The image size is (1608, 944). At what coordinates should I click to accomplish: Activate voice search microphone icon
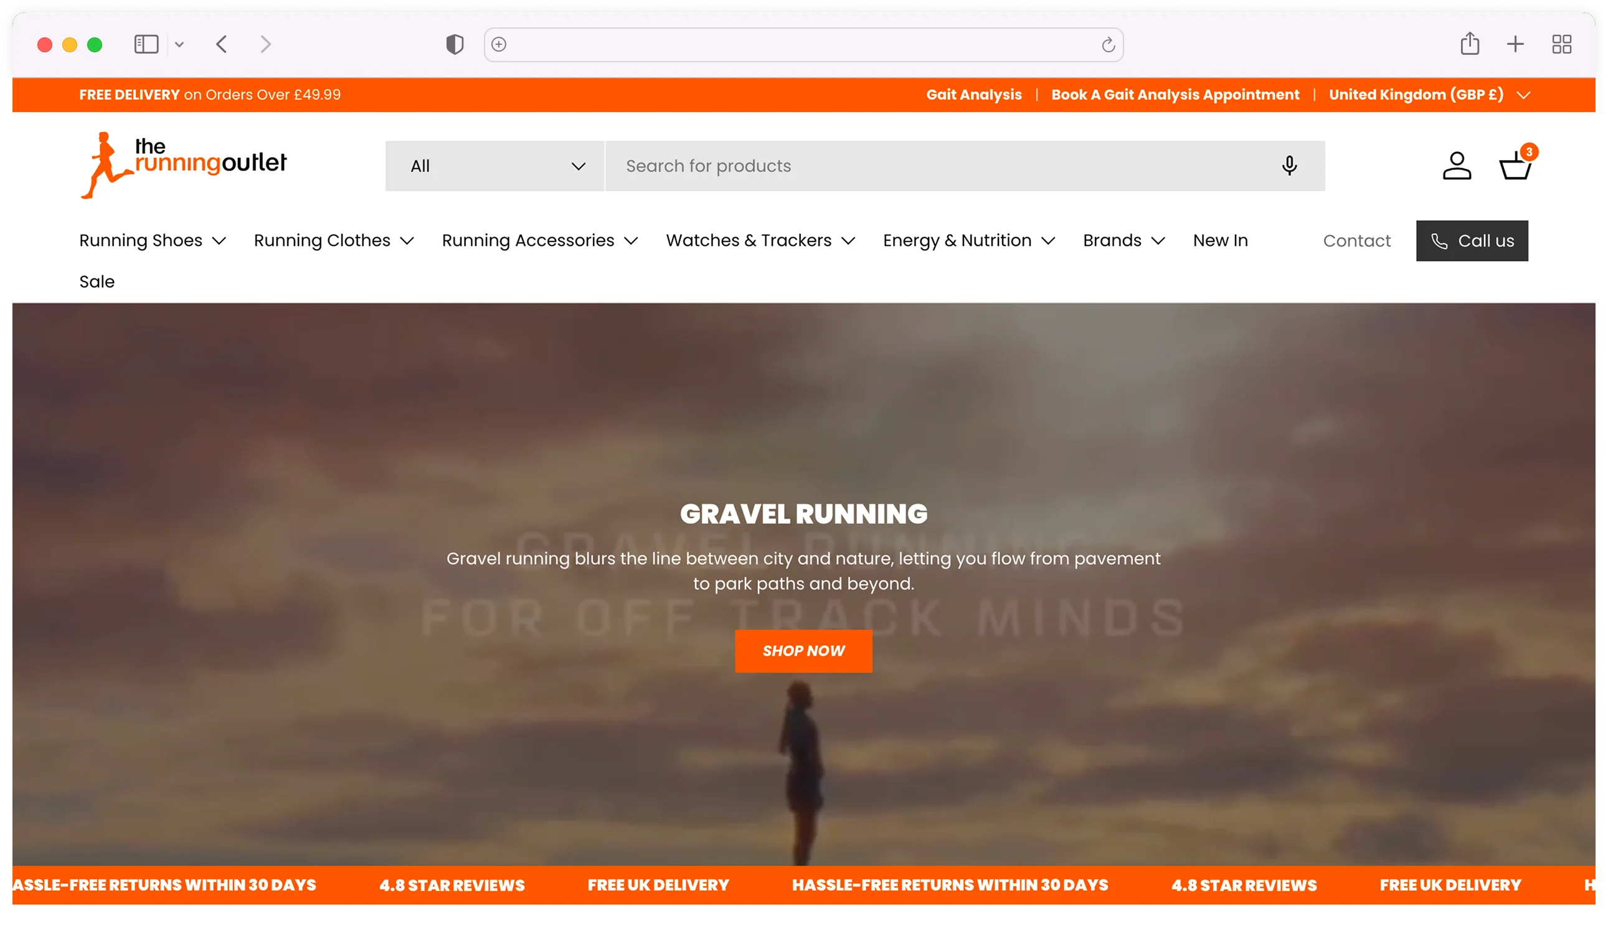pos(1290,166)
